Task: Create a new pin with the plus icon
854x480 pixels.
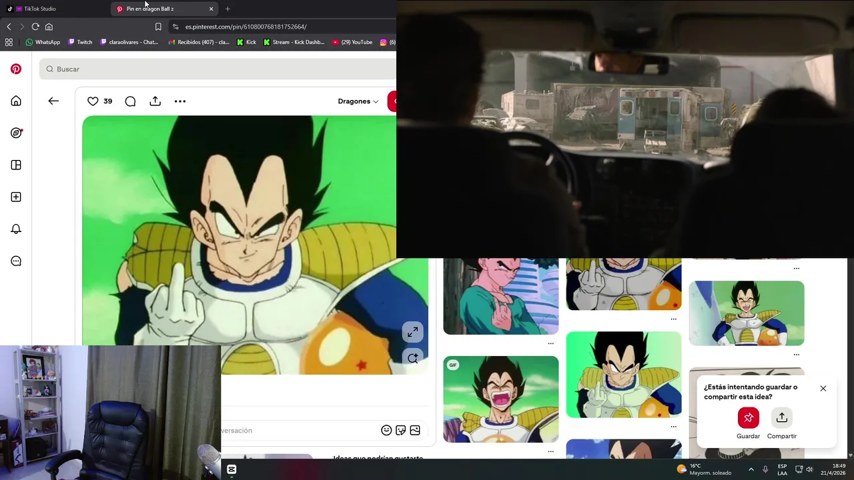Action: pos(16,197)
